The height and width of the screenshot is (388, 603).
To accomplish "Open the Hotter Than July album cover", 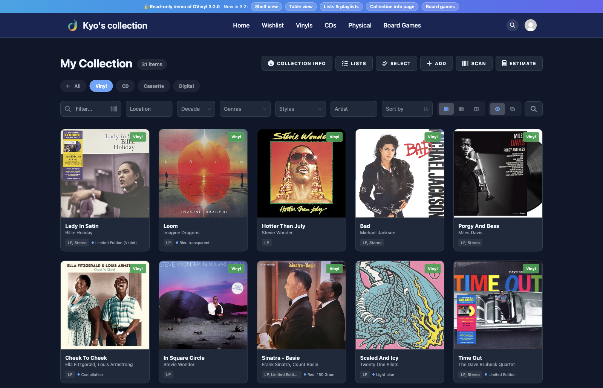I will pyautogui.click(x=301, y=173).
